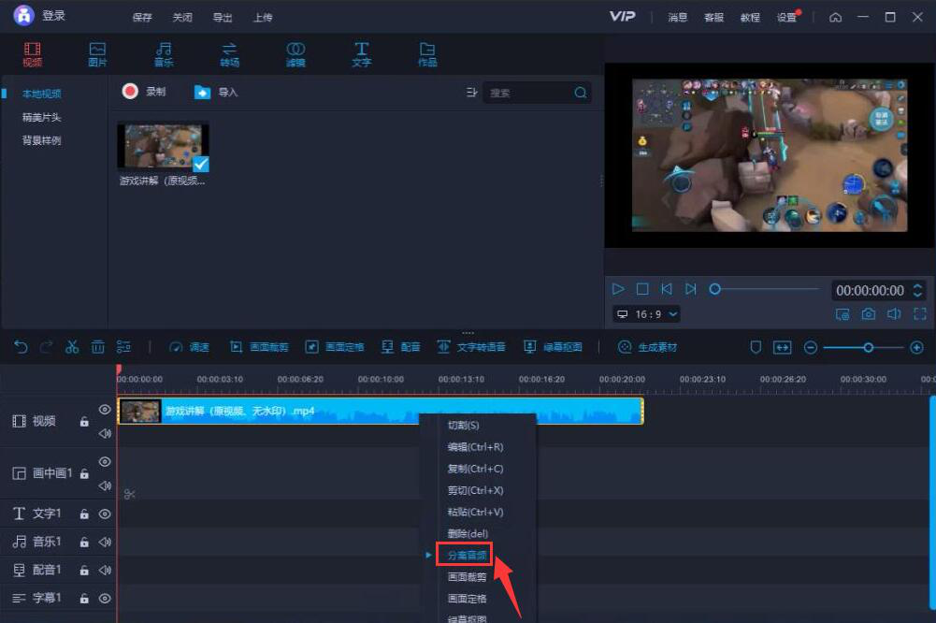Choose 切割(S) from the context menu

[x=464, y=426]
